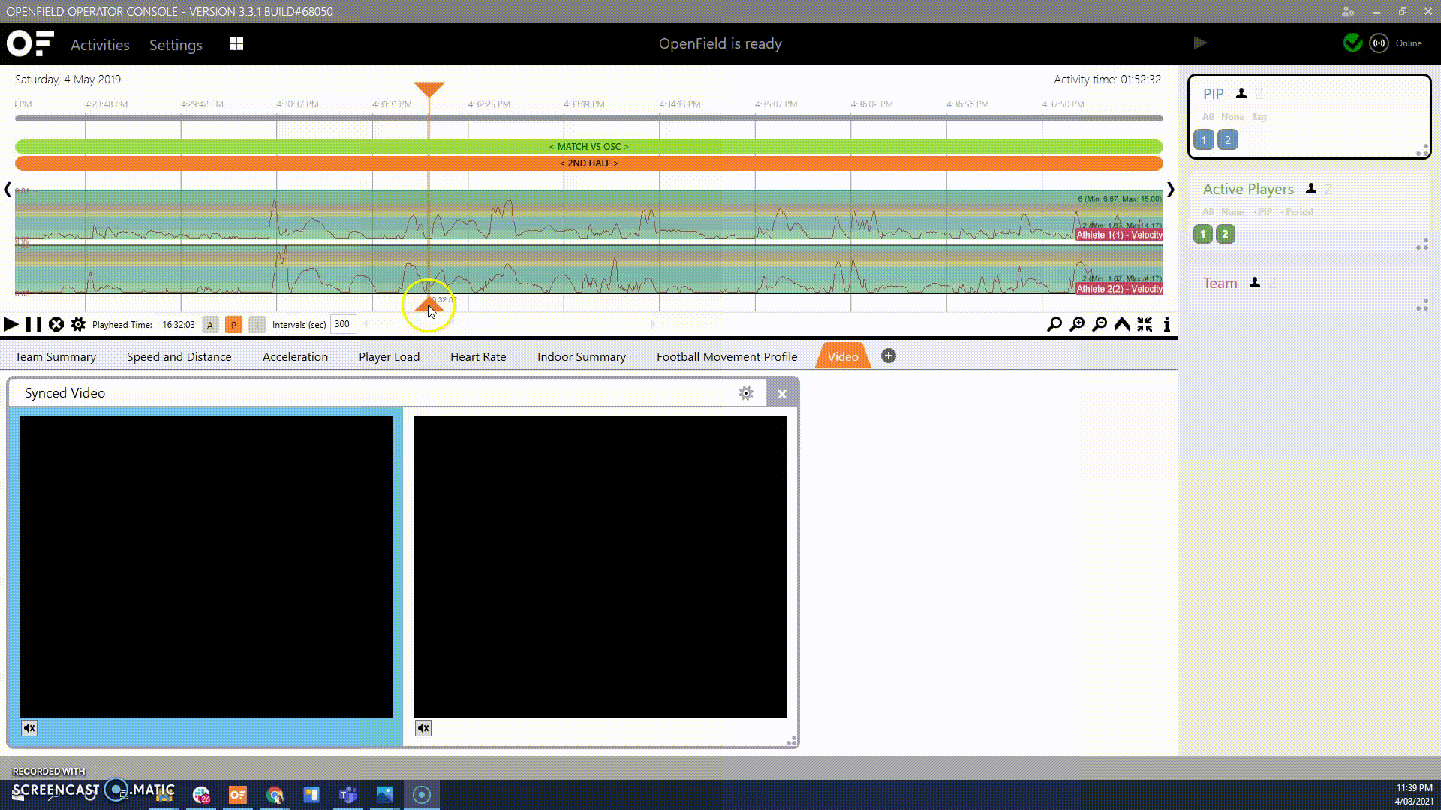The height and width of the screenshot is (810, 1441).
Task: Click the Online broadcast status icon
Action: pos(1379,43)
